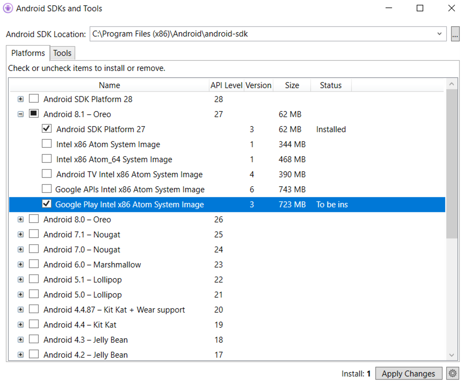The width and height of the screenshot is (464, 384).
Task: Expand the Android 5.0 – Lollipop node
Action: [20, 295]
